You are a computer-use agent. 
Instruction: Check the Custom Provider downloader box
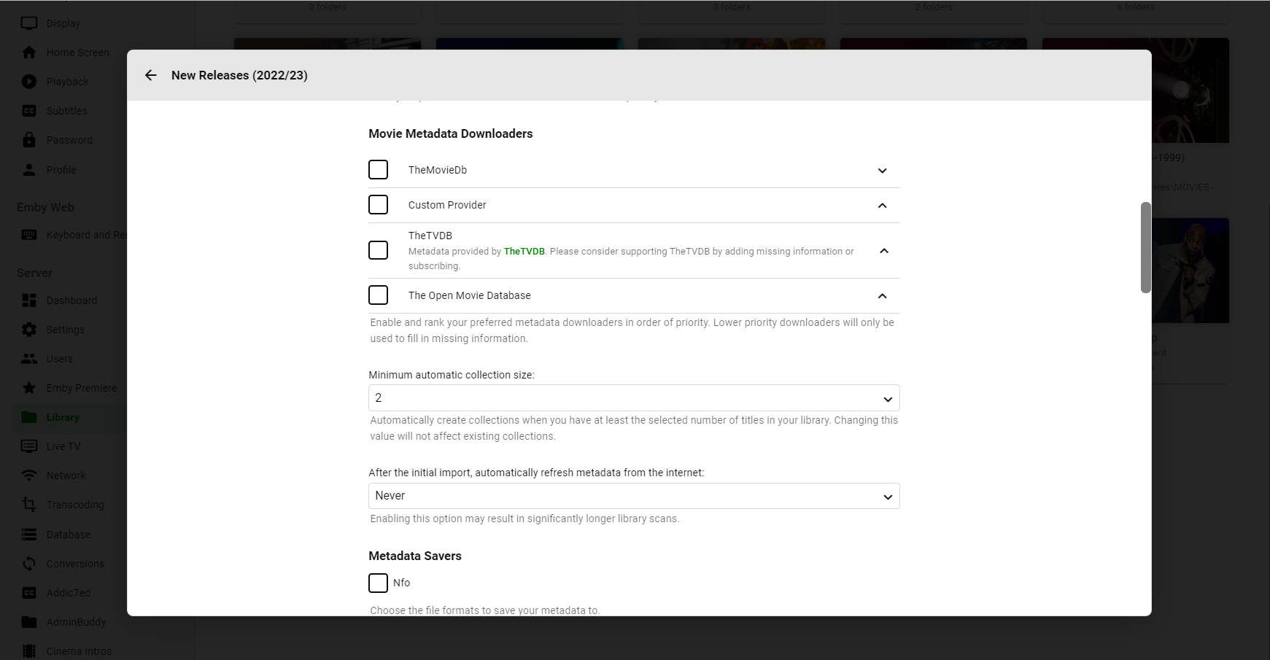coord(378,205)
